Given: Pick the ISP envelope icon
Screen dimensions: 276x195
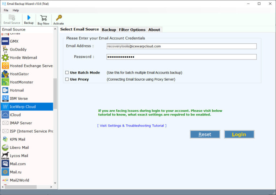Looking at the screenshot, I should coord(5,131).
